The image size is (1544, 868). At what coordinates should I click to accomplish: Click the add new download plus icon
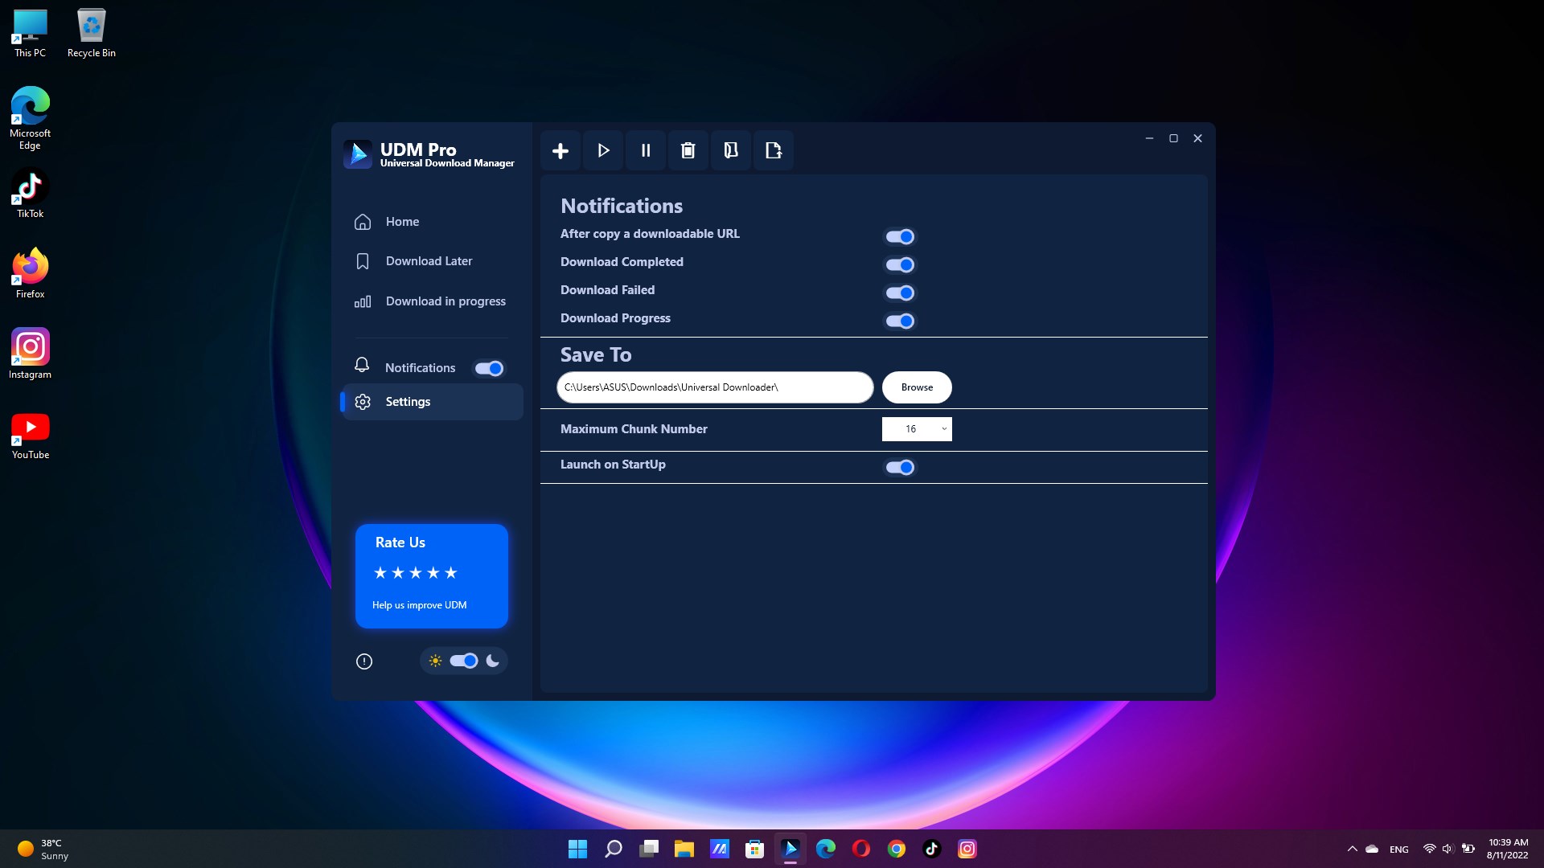coord(561,150)
